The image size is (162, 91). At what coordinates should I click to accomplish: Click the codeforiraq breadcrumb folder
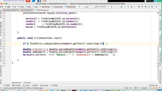click(x=45, y=7)
